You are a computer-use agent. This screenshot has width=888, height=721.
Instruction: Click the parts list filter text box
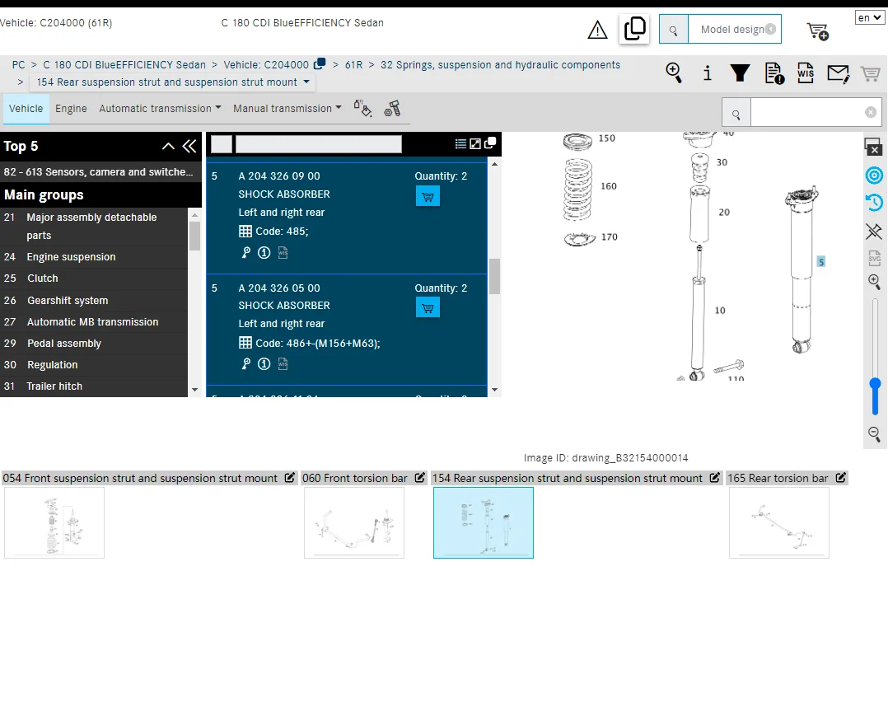click(318, 144)
